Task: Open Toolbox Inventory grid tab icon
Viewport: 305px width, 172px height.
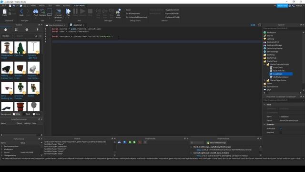Action: [x=16, y=30]
